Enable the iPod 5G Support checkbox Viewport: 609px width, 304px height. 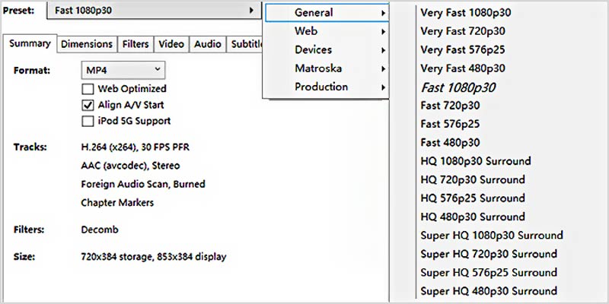click(x=88, y=122)
